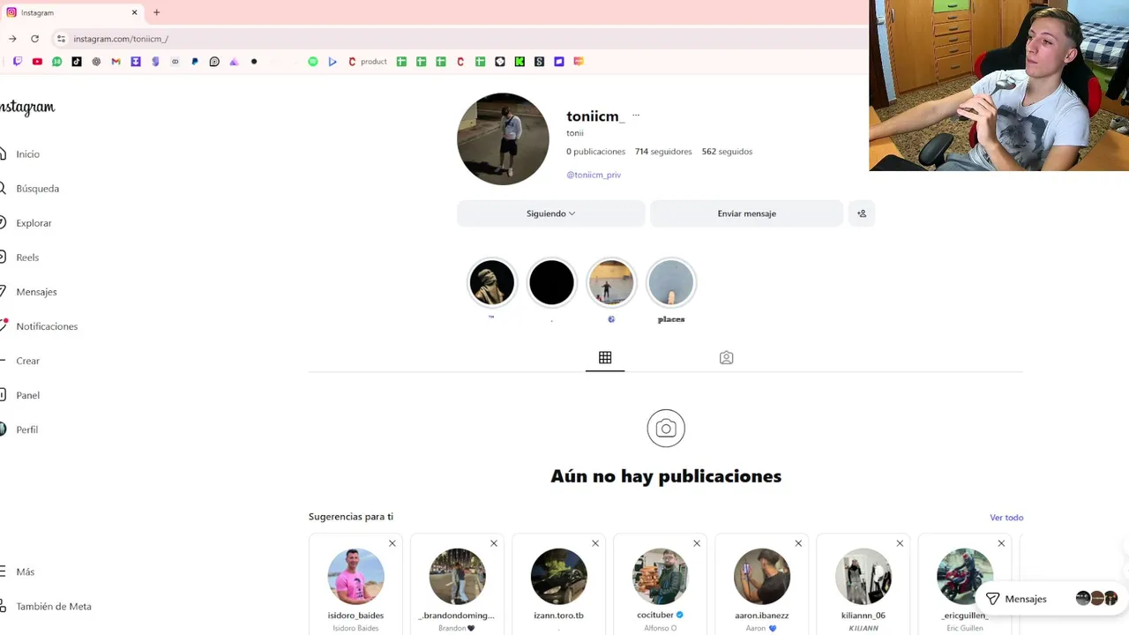Open the floating Mensajes chat button
Image resolution: width=1129 pixels, height=635 pixels.
[1050, 599]
